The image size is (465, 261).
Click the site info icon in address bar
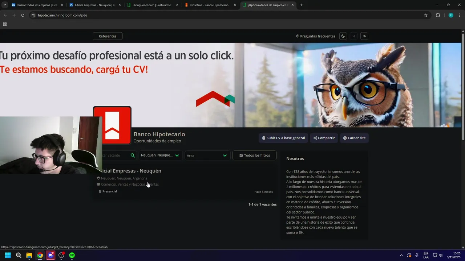coord(33,15)
